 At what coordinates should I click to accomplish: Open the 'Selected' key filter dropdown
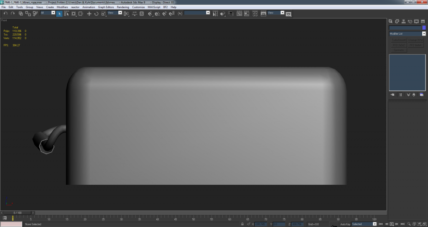click(x=374, y=224)
